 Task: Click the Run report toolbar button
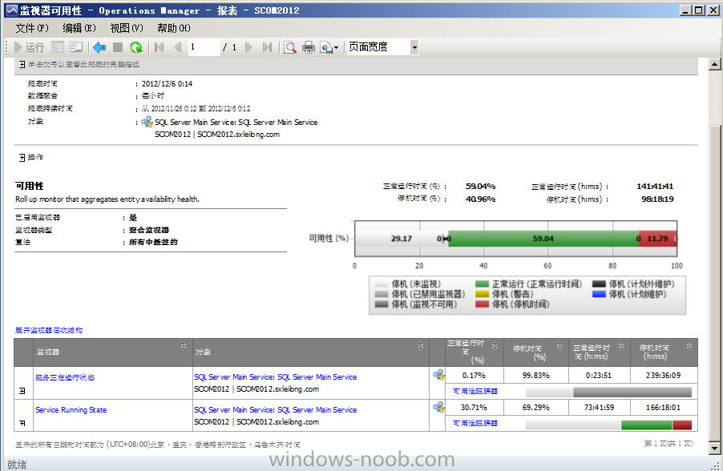coord(29,47)
